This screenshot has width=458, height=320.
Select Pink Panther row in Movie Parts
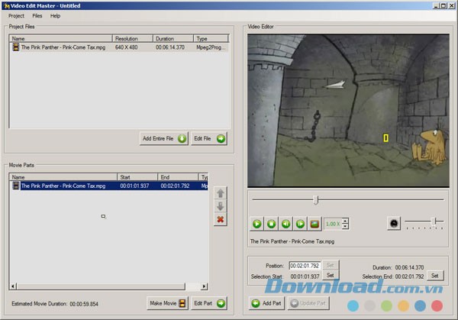109,186
